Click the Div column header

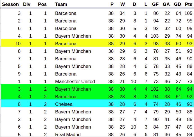pyautogui.click(x=27, y=4)
